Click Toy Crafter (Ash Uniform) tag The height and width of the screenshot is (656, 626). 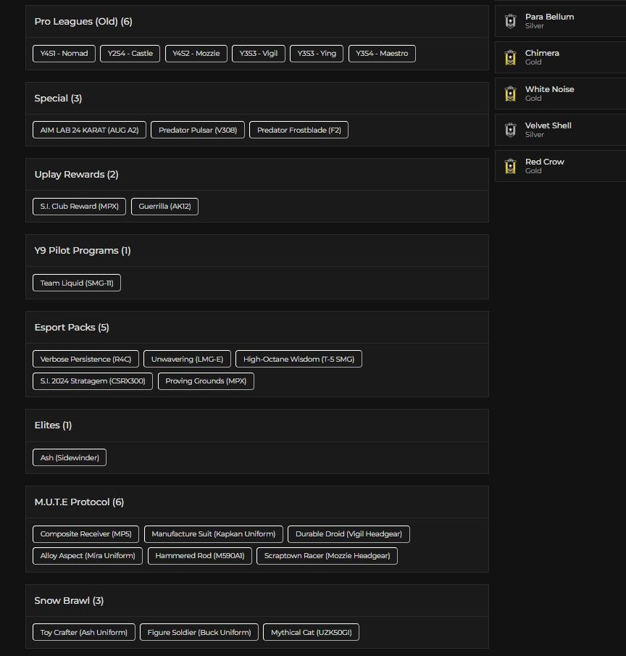point(84,632)
